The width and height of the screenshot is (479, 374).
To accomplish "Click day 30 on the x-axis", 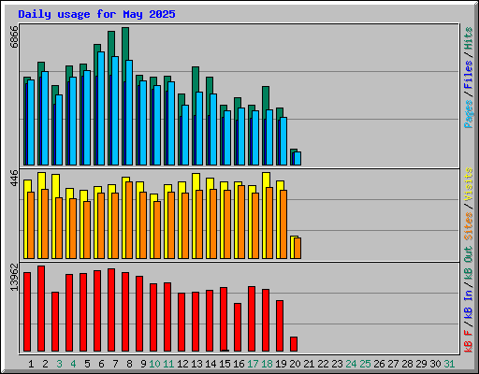I will [x=435, y=364].
